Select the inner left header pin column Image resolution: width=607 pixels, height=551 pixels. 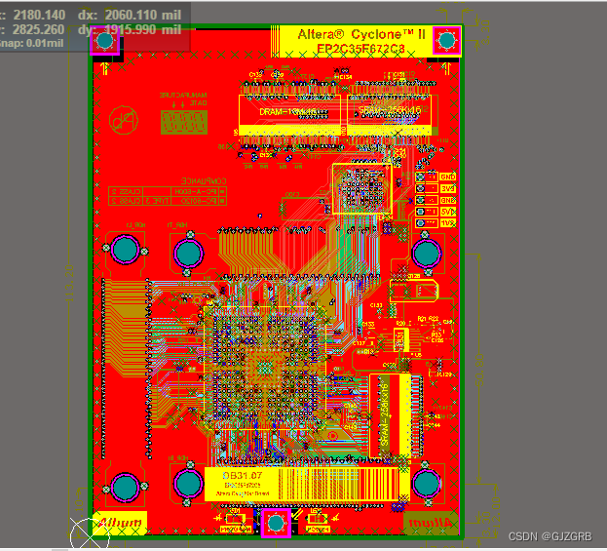pyautogui.click(x=148, y=369)
